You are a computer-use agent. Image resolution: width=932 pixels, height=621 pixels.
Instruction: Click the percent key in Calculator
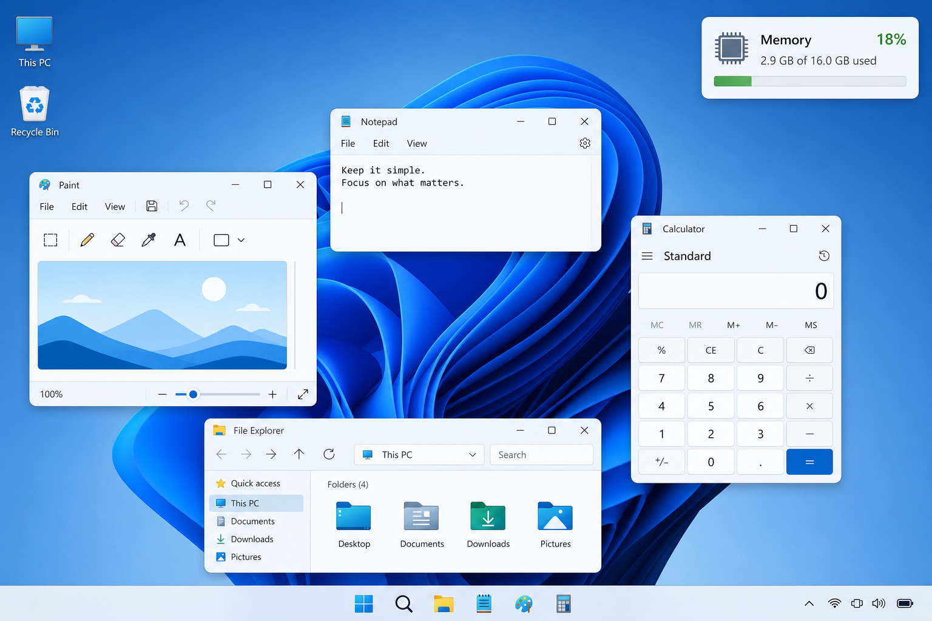coord(662,350)
